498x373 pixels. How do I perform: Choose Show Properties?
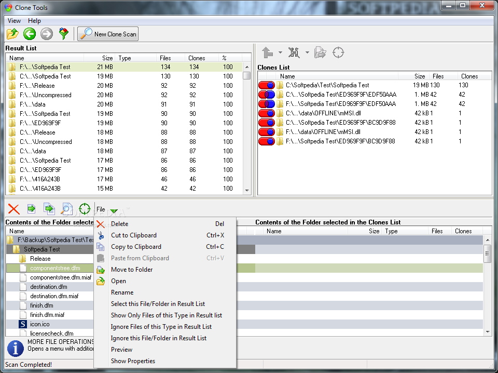pos(165,361)
